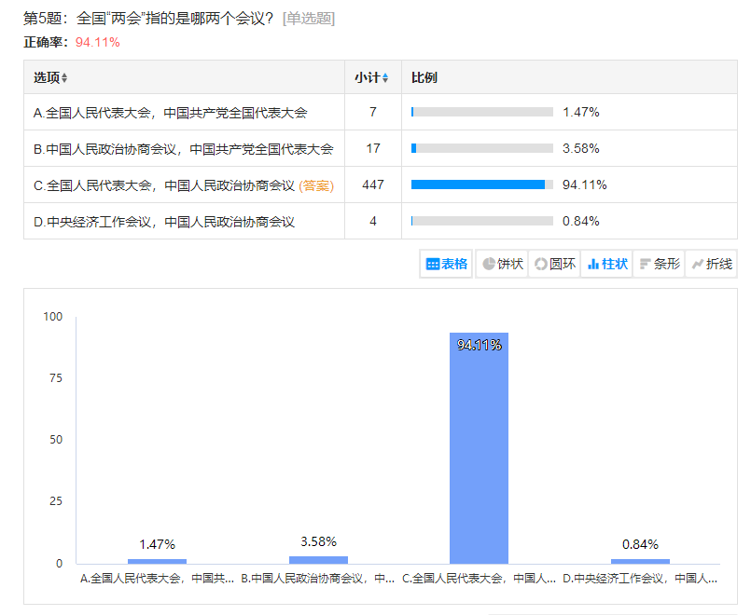Select the 柱状 column chart icon
The image size is (751, 615).
click(606, 264)
